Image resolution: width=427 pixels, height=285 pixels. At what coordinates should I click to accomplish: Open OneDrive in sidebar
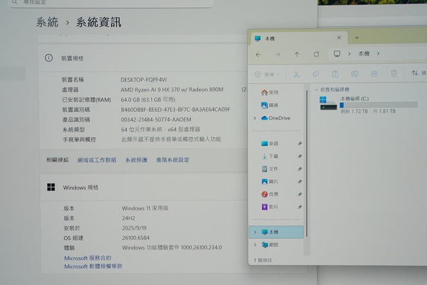276,118
